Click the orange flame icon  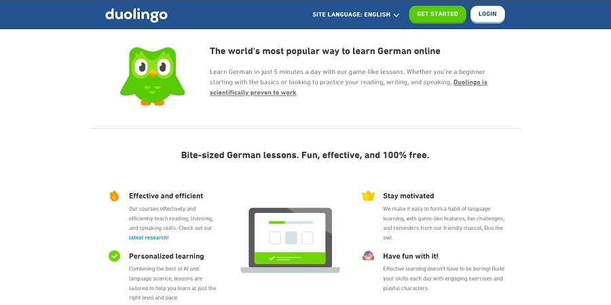114,196
